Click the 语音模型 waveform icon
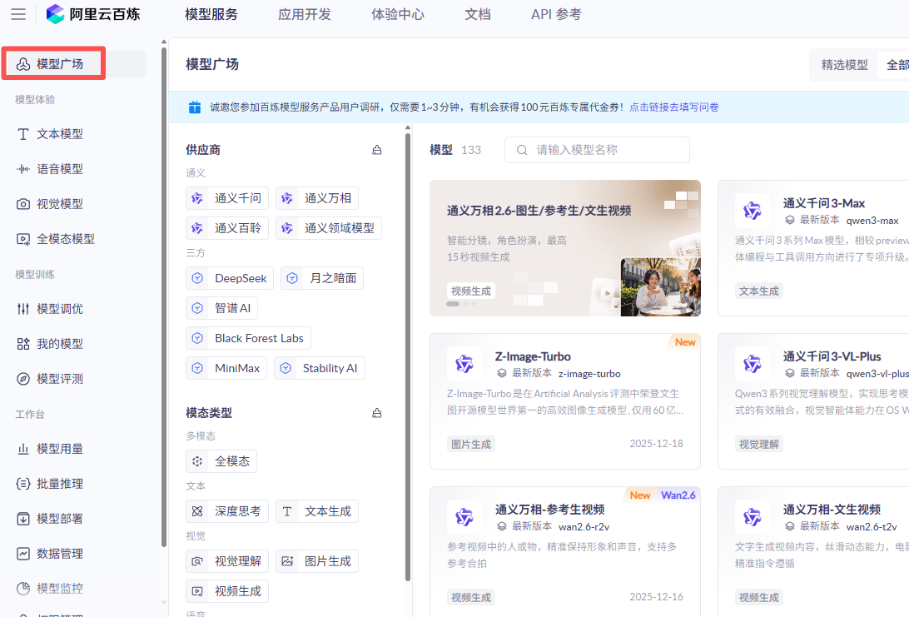Image resolution: width=909 pixels, height=617 pixels. (23, 169)
